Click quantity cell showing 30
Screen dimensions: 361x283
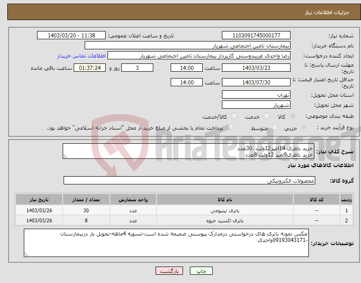86,210
